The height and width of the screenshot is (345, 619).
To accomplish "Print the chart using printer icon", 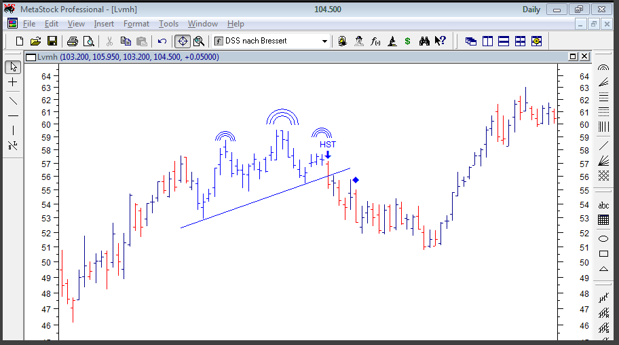I will 73,41.
